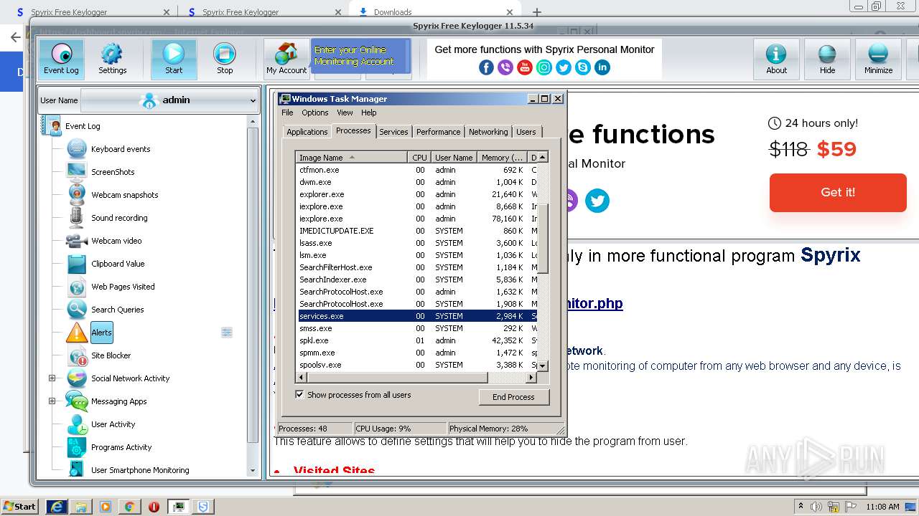Open the About info icon

point(776,59)
